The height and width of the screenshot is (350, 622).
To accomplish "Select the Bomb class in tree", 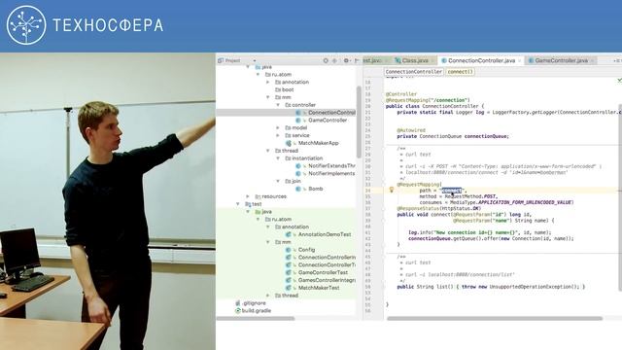I will (315, 189).
